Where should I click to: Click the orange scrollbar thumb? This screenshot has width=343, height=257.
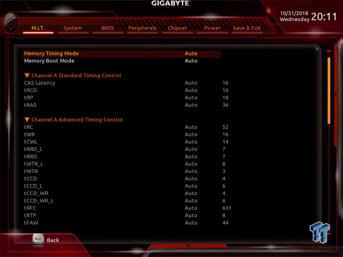(x=329, y=91)
